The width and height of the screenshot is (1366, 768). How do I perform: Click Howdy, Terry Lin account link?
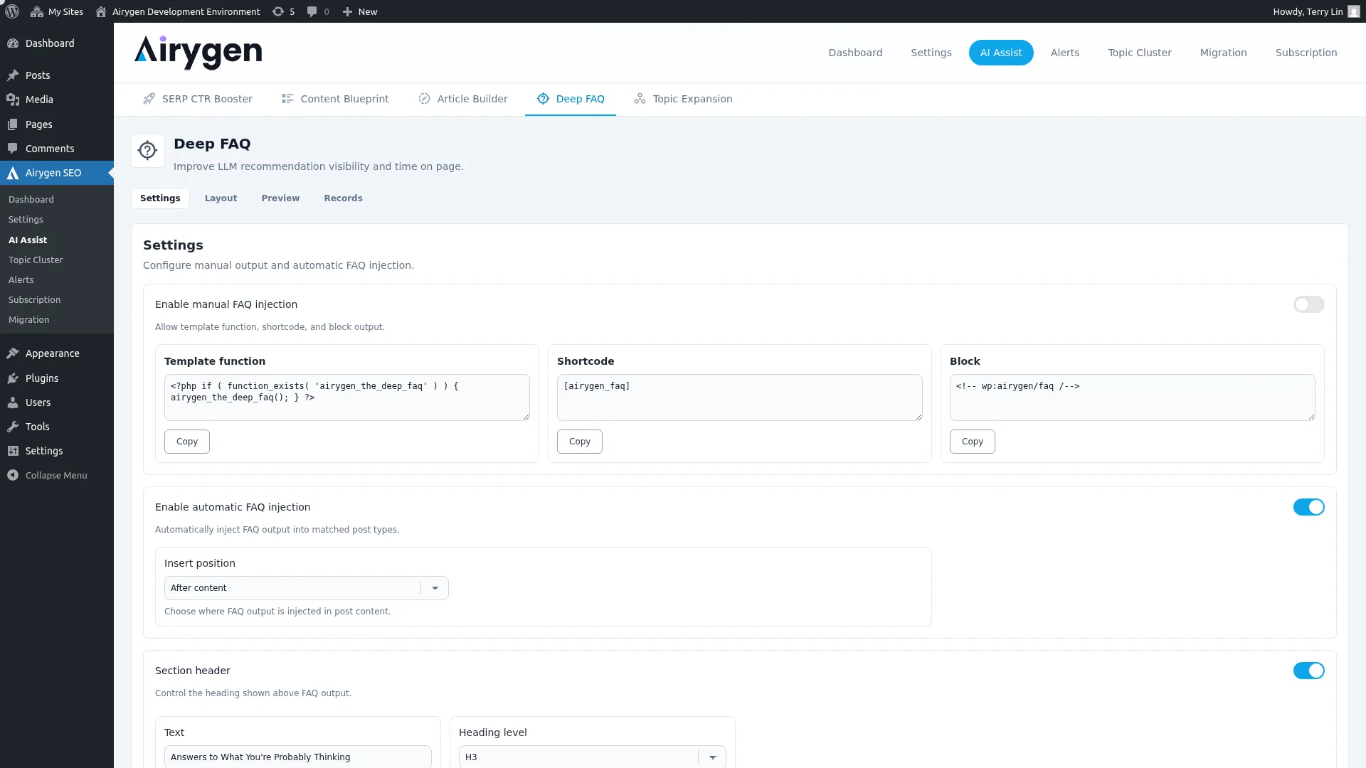pos(1315,11)
